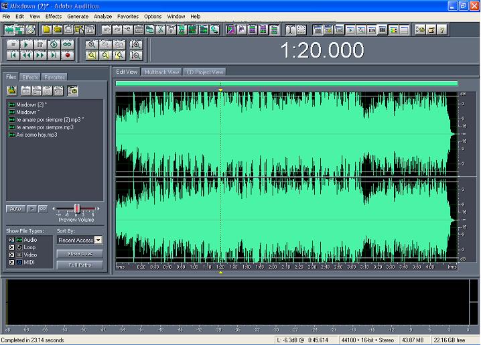Click the Rewind transport button

(26, 55)
